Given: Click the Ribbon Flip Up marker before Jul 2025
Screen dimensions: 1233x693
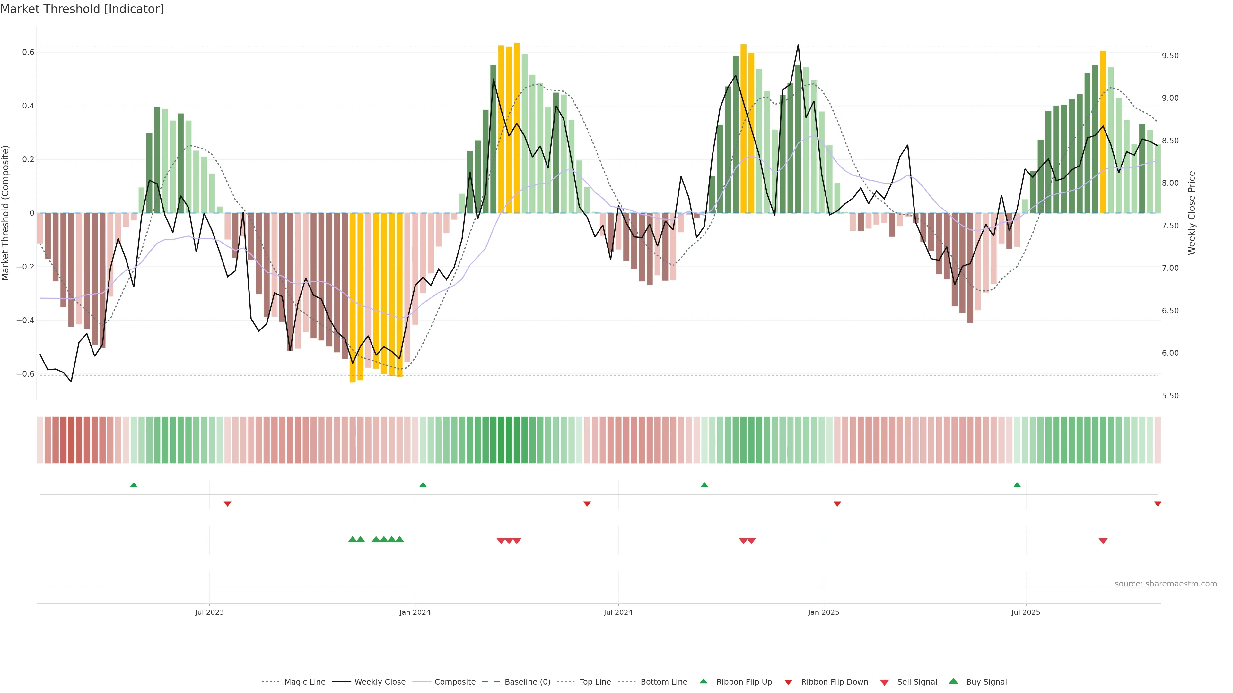Looking at the screenshot, I should tap(1017, 485).
